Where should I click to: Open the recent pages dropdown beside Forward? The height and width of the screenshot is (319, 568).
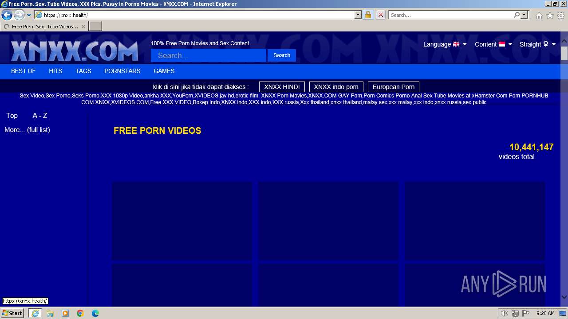click(x=29, y=15)
